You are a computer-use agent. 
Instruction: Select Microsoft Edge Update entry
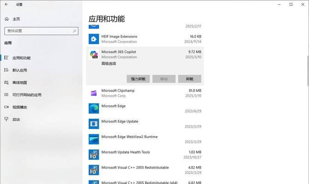click(145, 124)
